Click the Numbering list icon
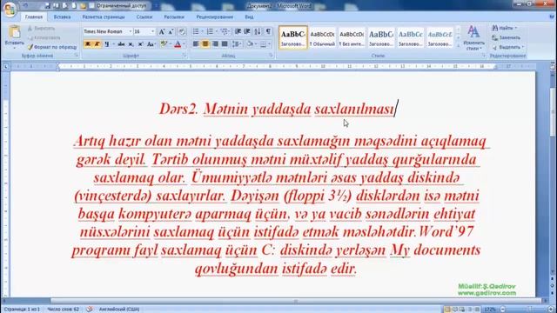This screenshot has width=557, height=313. click(210, 31)
